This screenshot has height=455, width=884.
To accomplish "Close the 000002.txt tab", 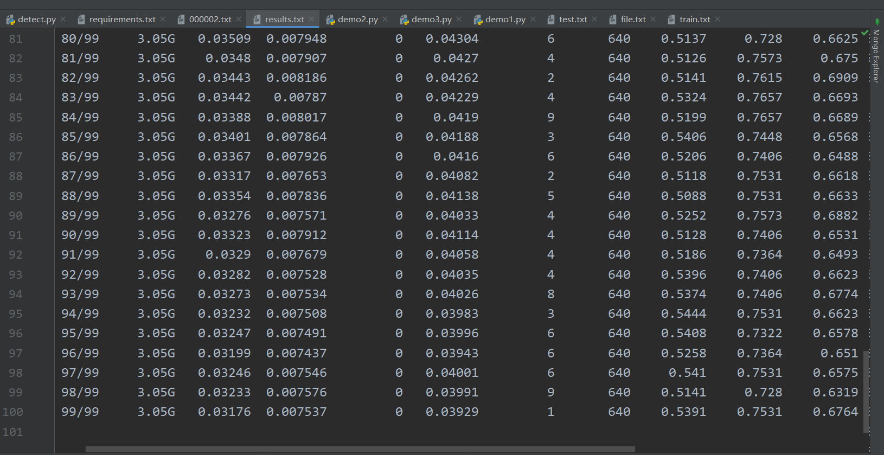I will click(239, 19).
